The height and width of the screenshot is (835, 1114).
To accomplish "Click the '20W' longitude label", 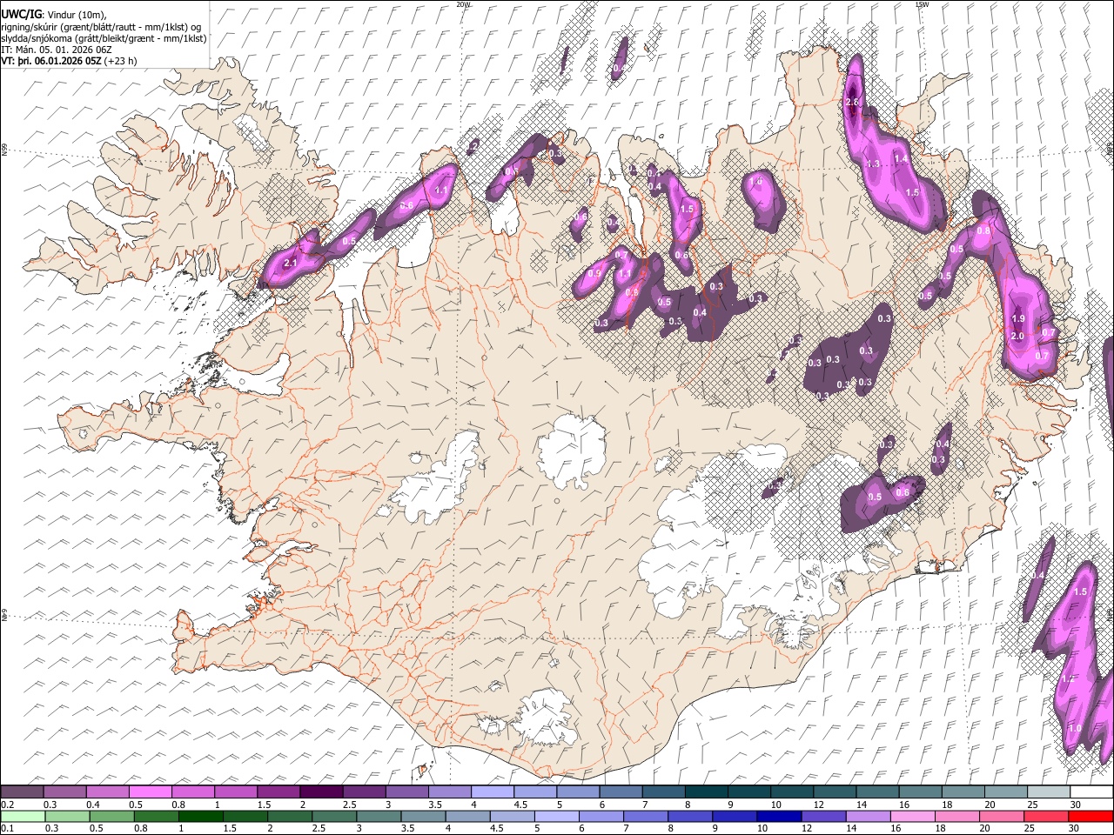I will 463,4.
